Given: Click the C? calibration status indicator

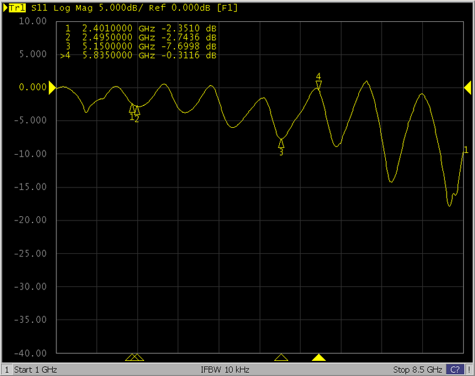Looking at the screenshot, I should click(456, 369).
